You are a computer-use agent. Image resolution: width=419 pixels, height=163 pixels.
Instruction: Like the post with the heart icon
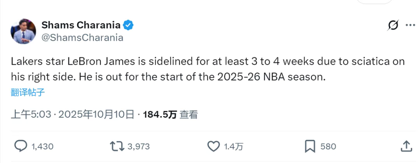[213, 146]
